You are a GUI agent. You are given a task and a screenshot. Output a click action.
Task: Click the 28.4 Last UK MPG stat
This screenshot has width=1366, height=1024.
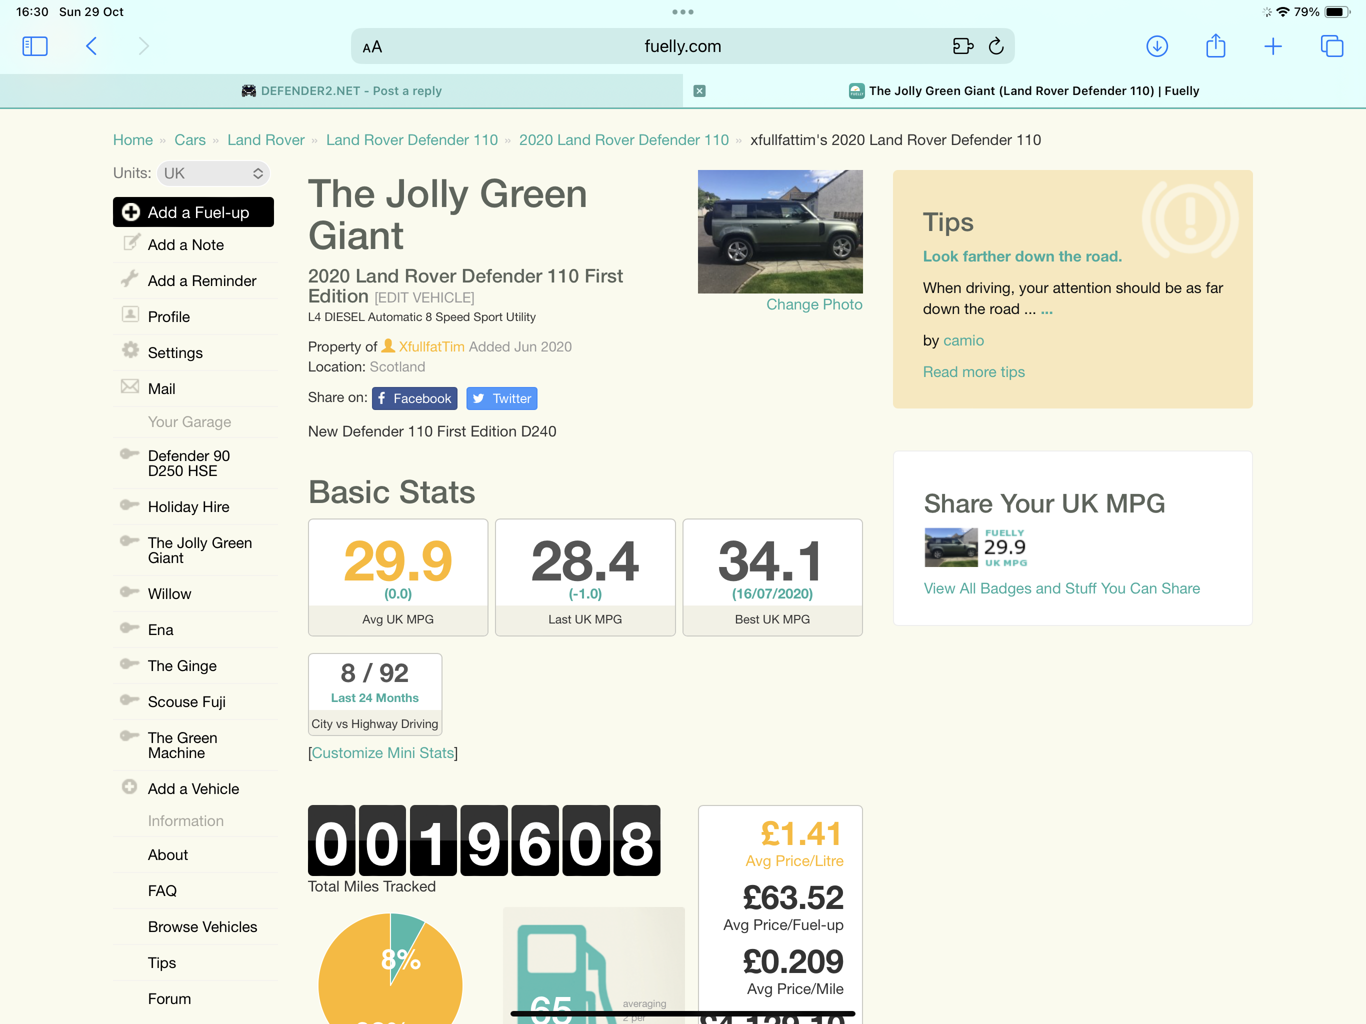coord(585,577)
